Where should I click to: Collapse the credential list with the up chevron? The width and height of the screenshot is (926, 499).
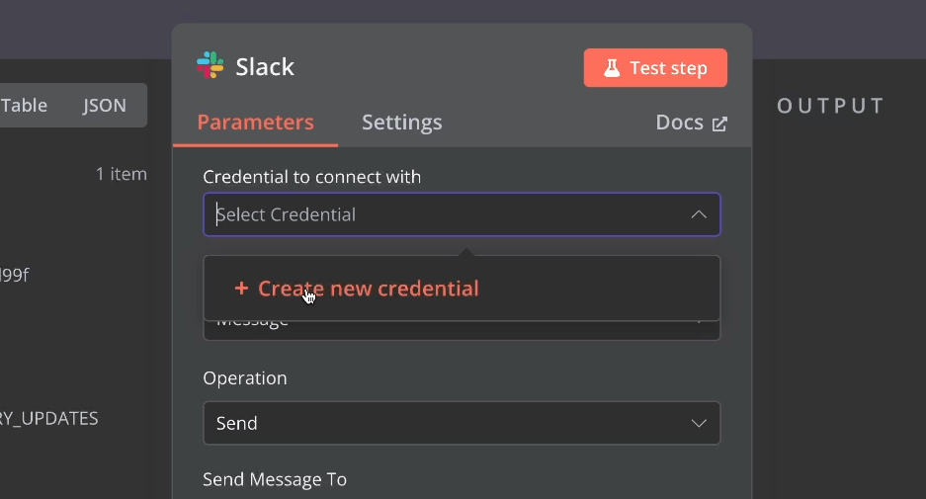[699, 214]
